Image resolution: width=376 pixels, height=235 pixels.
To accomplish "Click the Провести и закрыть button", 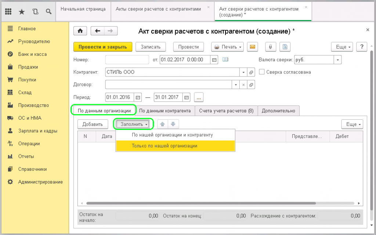I will pyautogui.click(x=102, y=47).
